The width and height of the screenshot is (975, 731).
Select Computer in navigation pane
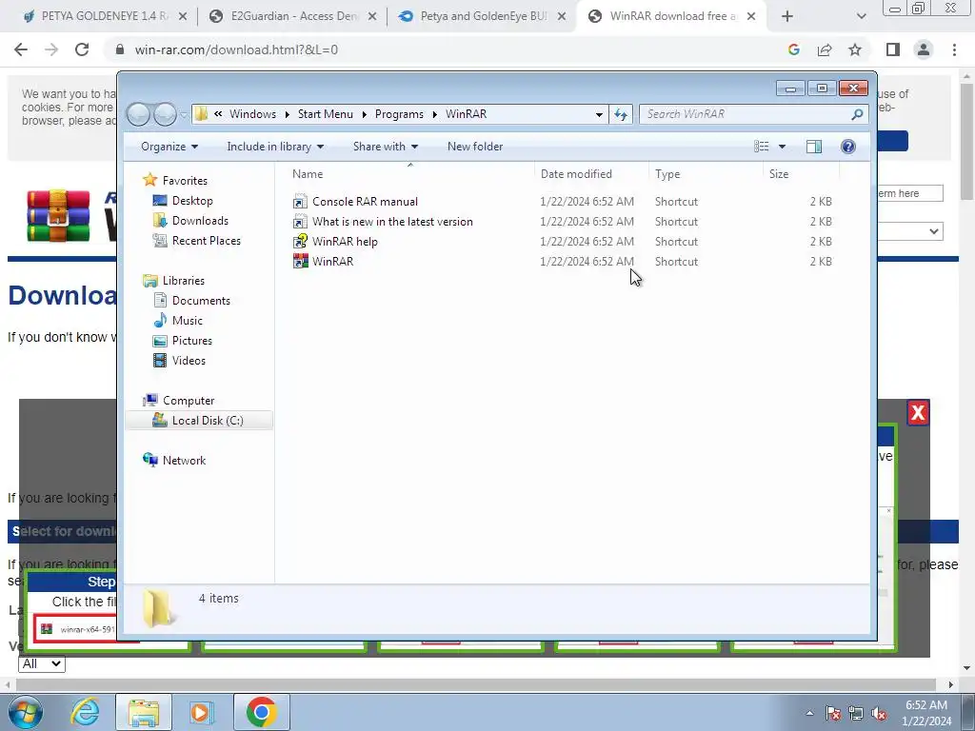tap(189, 401)
